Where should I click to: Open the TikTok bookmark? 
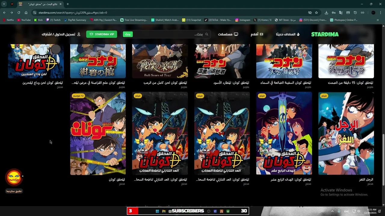[218, 20]
